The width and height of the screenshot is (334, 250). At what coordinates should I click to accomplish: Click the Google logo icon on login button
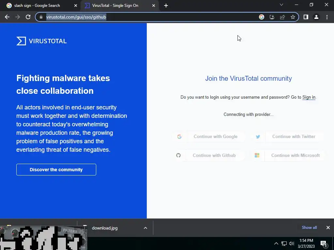click(x=179, y=137)
